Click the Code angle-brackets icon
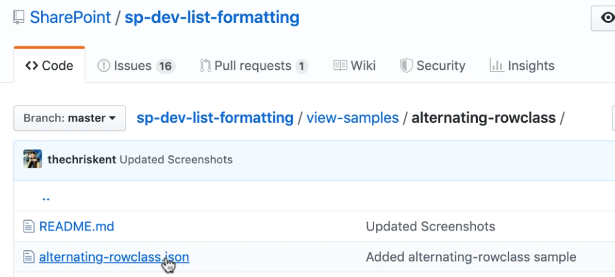The image size is (615, 277). click(x=32, y=65)
